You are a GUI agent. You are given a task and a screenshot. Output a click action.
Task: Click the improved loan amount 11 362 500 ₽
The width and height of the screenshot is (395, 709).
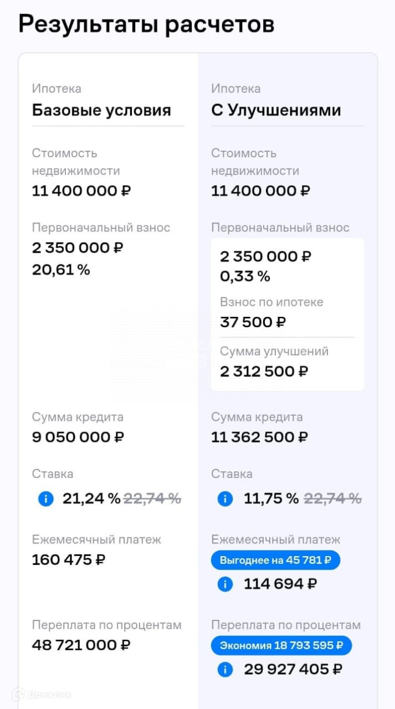(260, 437)
